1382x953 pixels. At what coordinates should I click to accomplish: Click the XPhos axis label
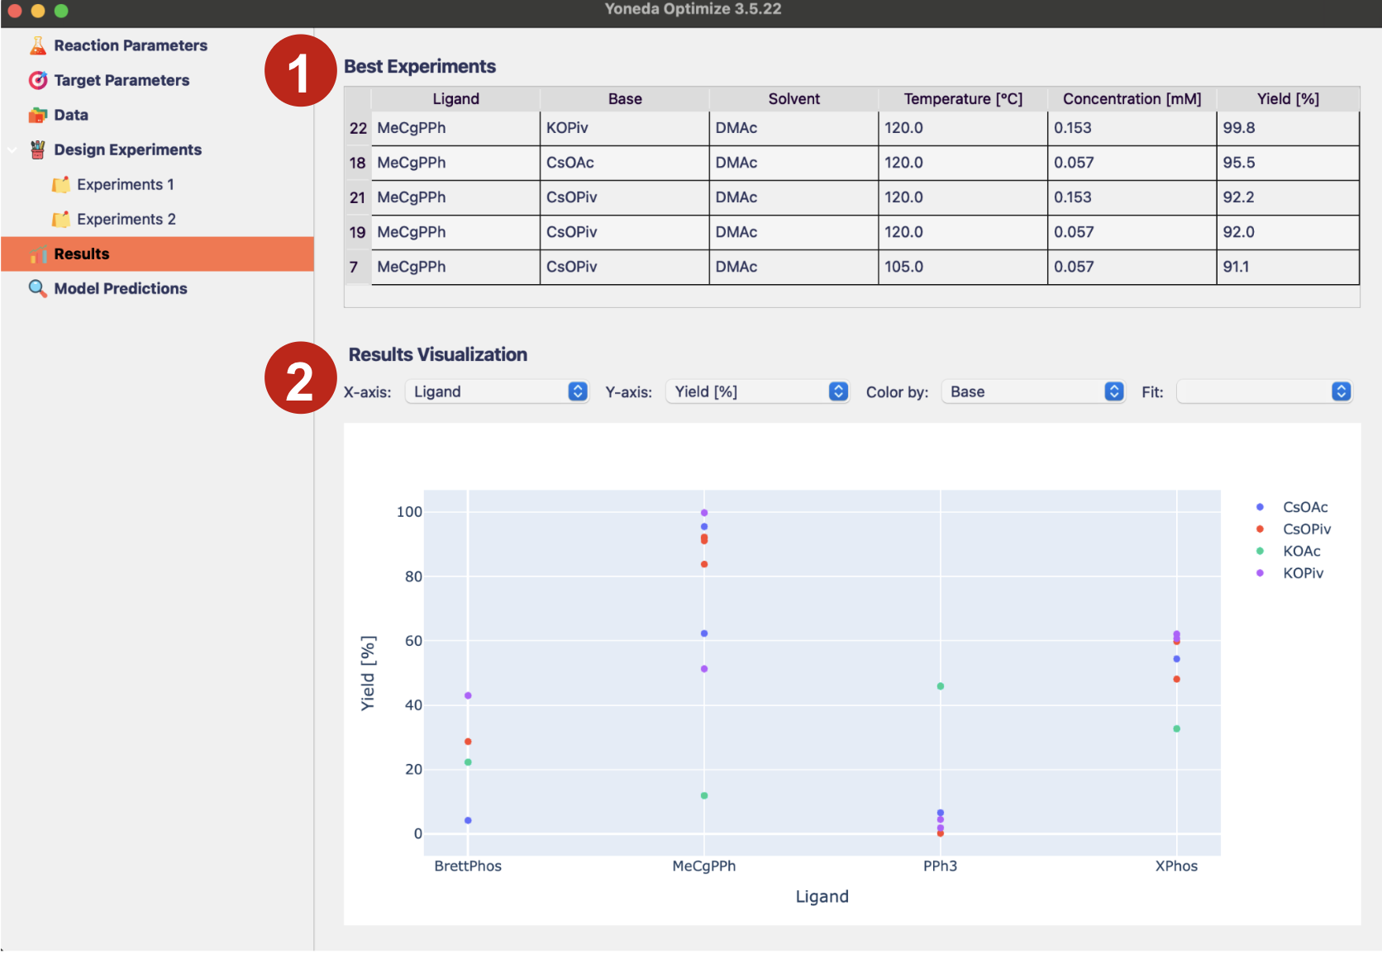pyautogui.click(x=1176, y=866)
